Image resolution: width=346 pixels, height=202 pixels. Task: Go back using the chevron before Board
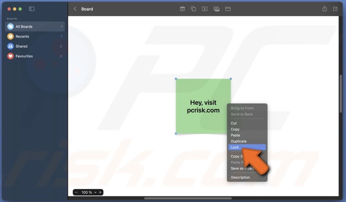click(75, 9)
